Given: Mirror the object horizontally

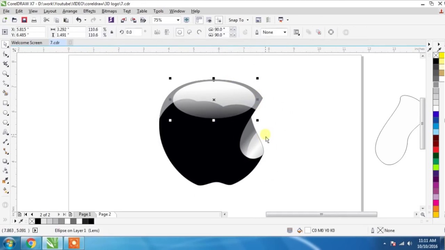Looking at the screenshot, I should [x=157, y=32].
